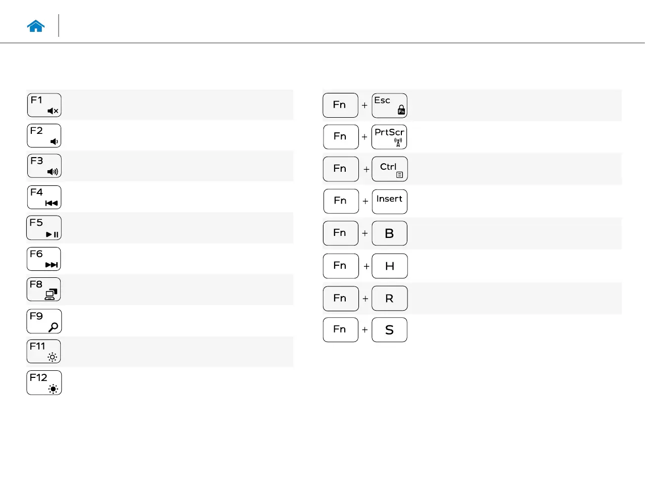This screenshot has height=487, width=645.
Task: Click the PrtScr wireless key
Action: (389, 137)
